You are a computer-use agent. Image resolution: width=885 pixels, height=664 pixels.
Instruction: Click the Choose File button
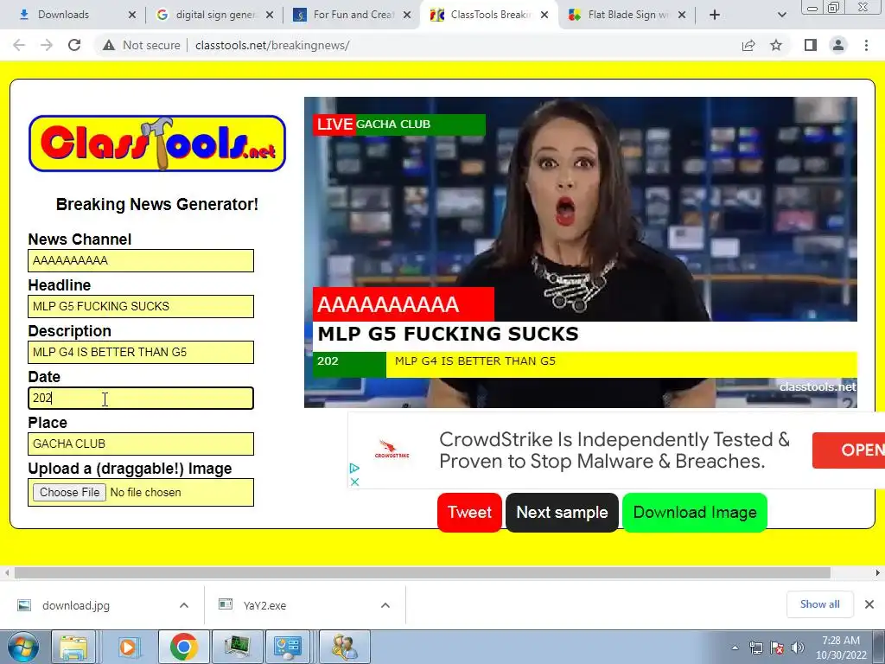69,492
